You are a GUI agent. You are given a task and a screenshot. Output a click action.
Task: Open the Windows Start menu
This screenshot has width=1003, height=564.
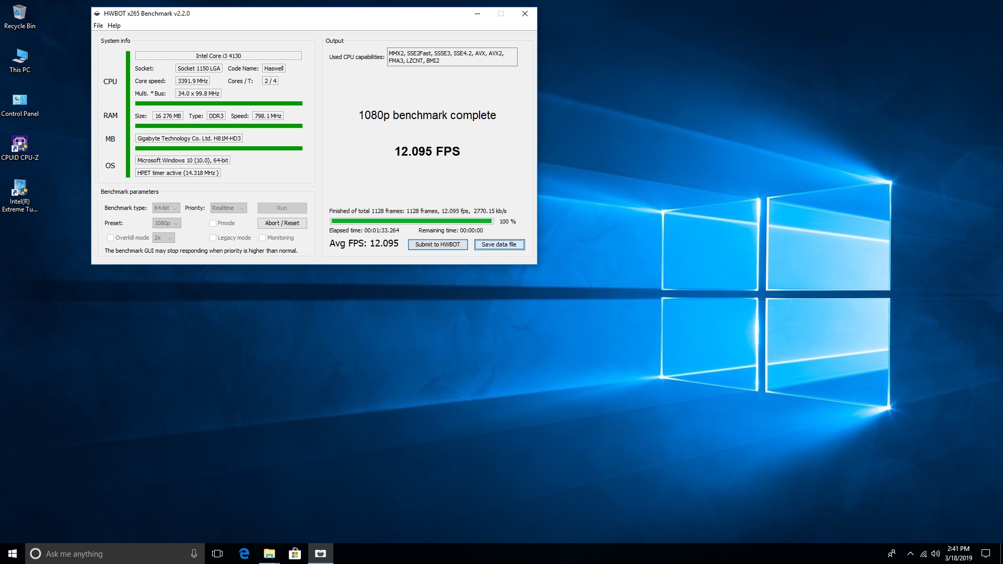[13, 554]
